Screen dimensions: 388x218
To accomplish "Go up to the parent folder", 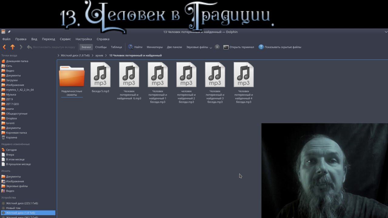I will pyautogui.click(x=13, y=47).
